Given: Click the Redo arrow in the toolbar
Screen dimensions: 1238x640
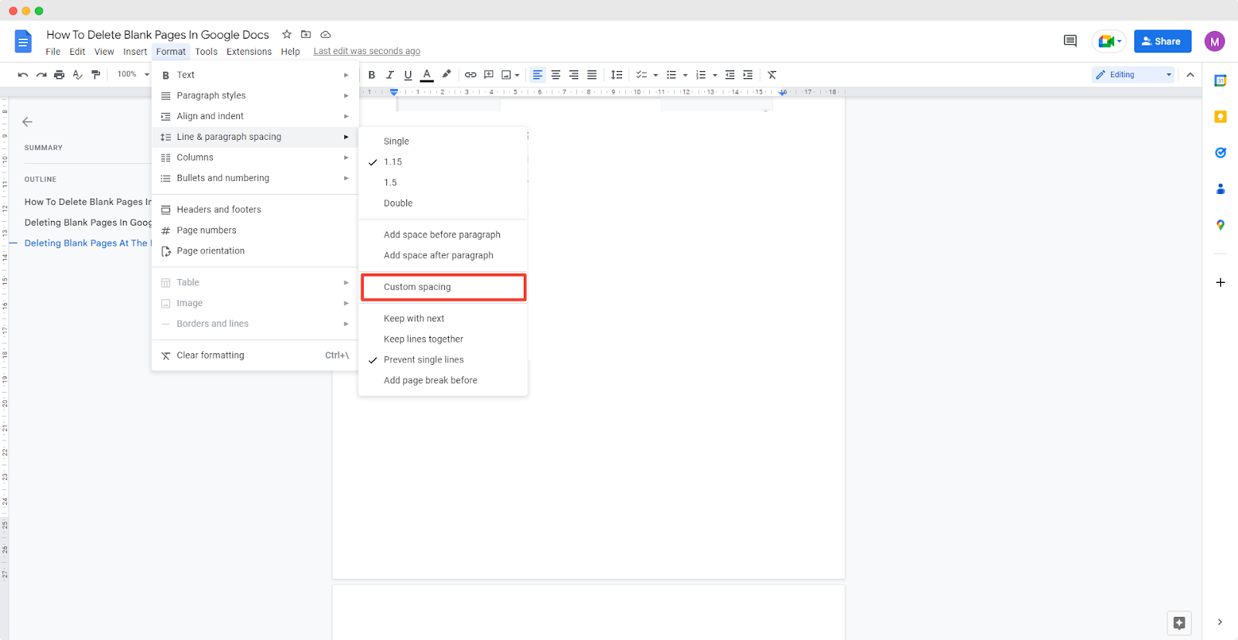Looking at the screenshot, I should 41,75.
